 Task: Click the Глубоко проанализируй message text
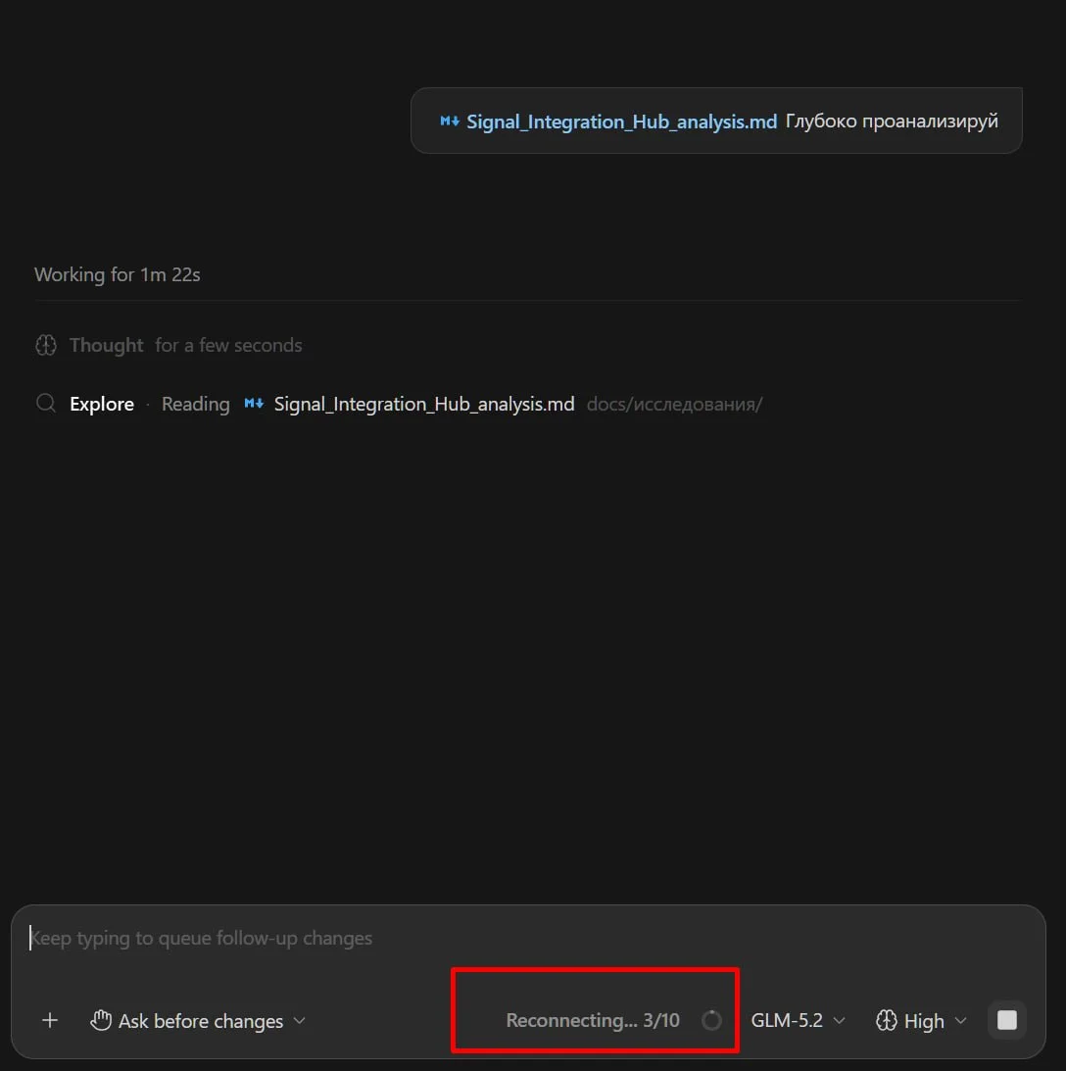click(892, 121)
